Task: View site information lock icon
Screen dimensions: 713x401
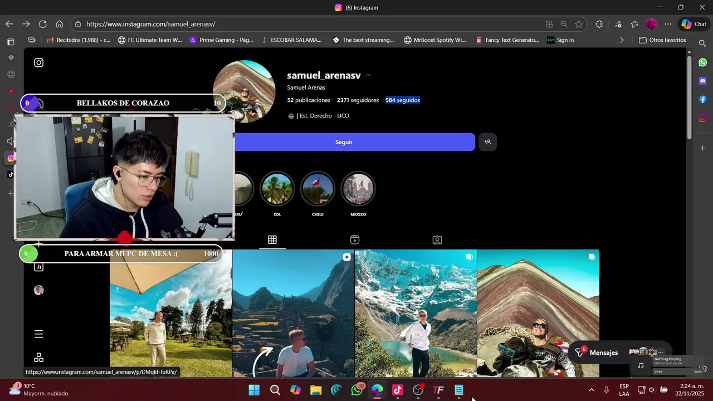Action: pos(77,24)
